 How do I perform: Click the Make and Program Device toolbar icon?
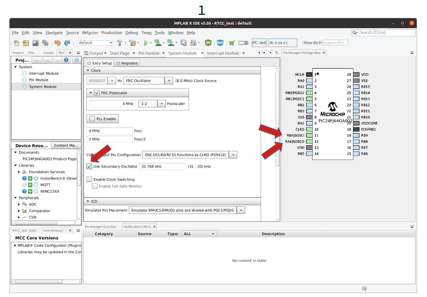click(x=158, y=43)
